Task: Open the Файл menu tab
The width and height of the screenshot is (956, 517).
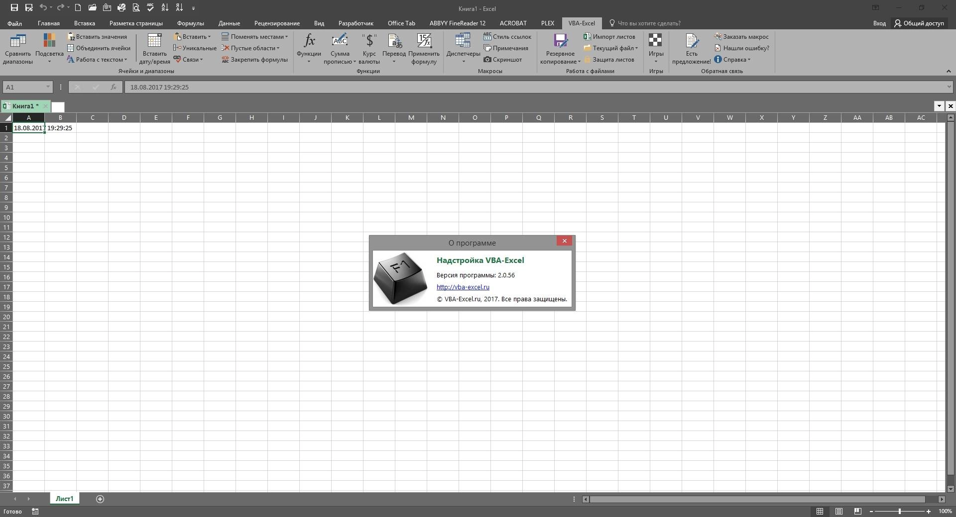Action: pos(14,23)
